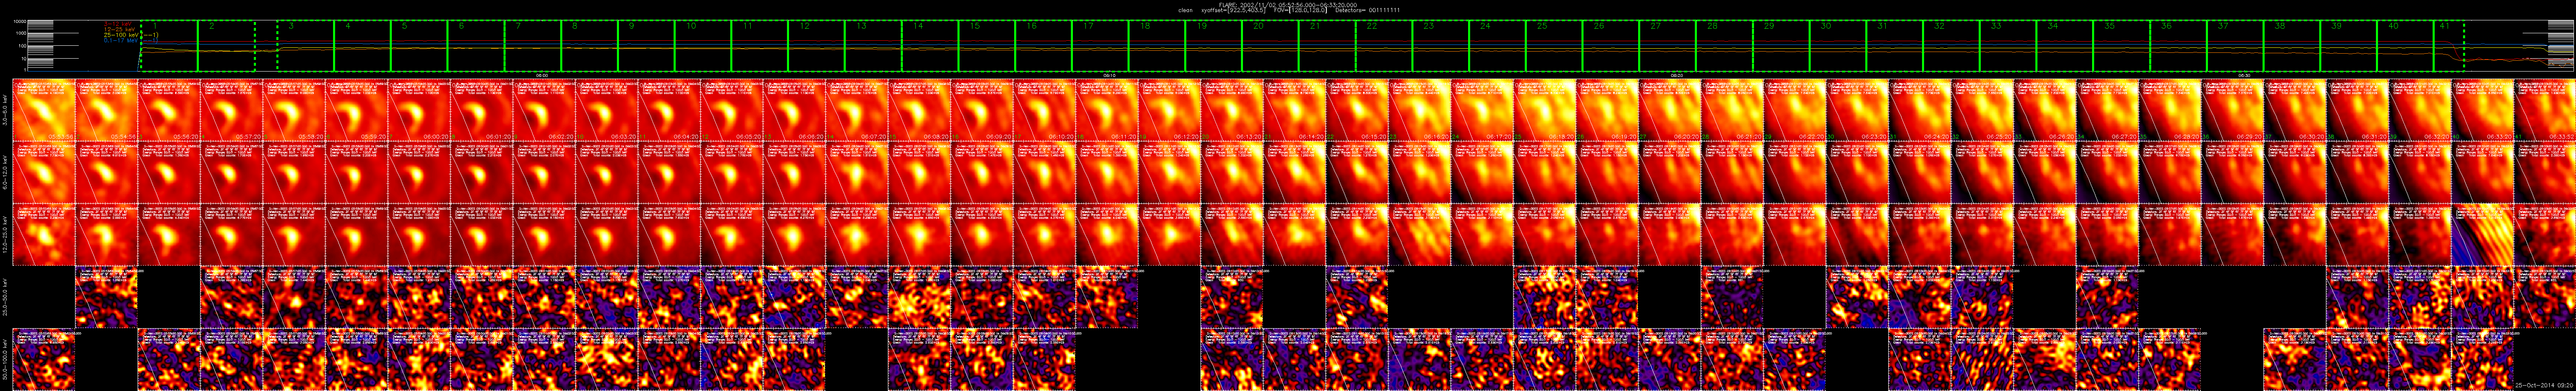Image resolution: width=2576 pixels, height=391 pixels.
Task: Click the FLARE 2002/11/02 title text
Action: coord(1288,4)
